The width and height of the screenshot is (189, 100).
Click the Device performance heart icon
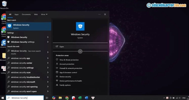point(57,81)
